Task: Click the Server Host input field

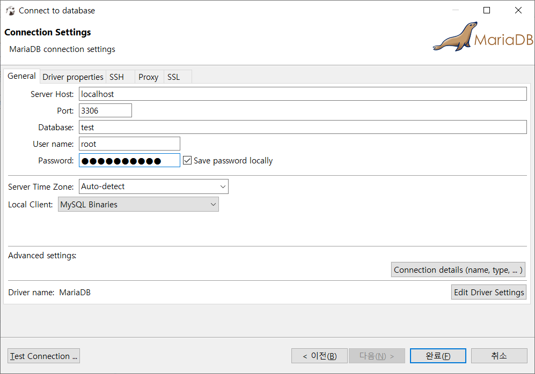Action: point(303,94)
